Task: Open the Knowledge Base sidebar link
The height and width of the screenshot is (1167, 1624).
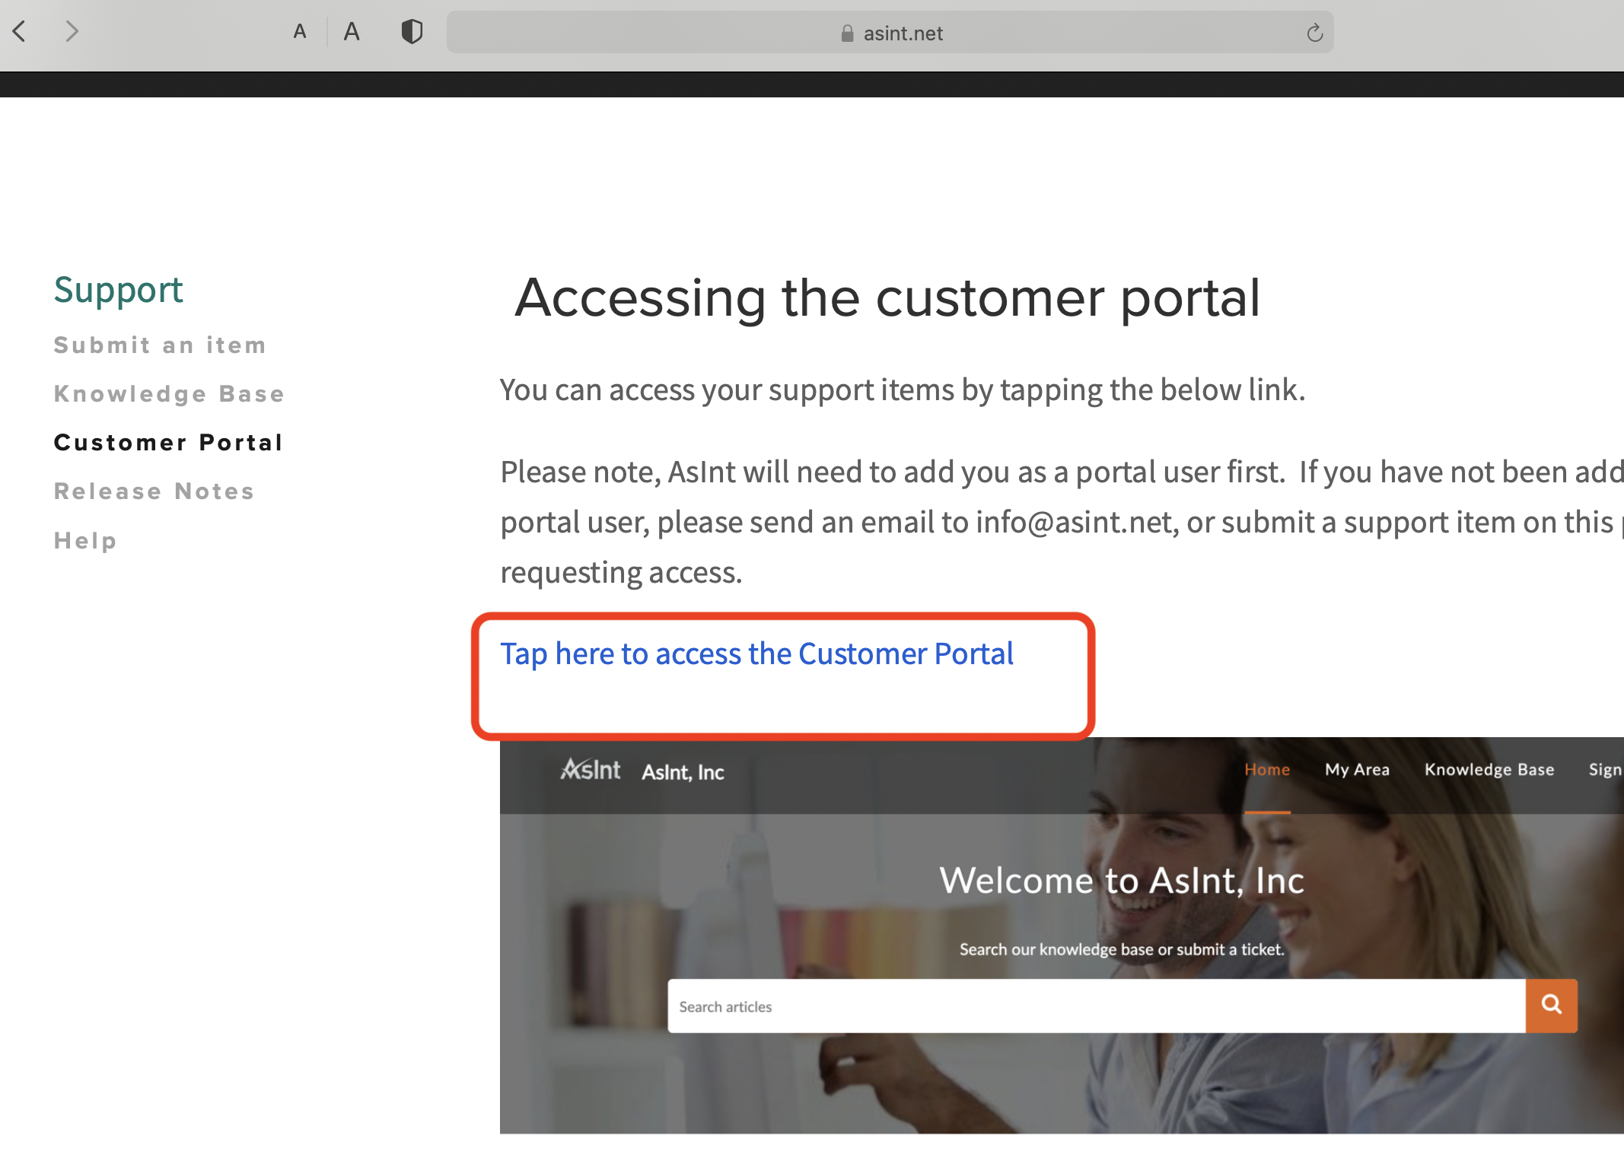Action: [169, 394]
